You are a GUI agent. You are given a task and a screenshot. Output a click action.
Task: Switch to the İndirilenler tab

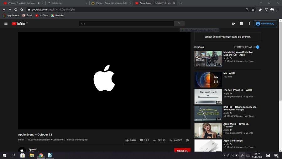click(x=66, y=3)
